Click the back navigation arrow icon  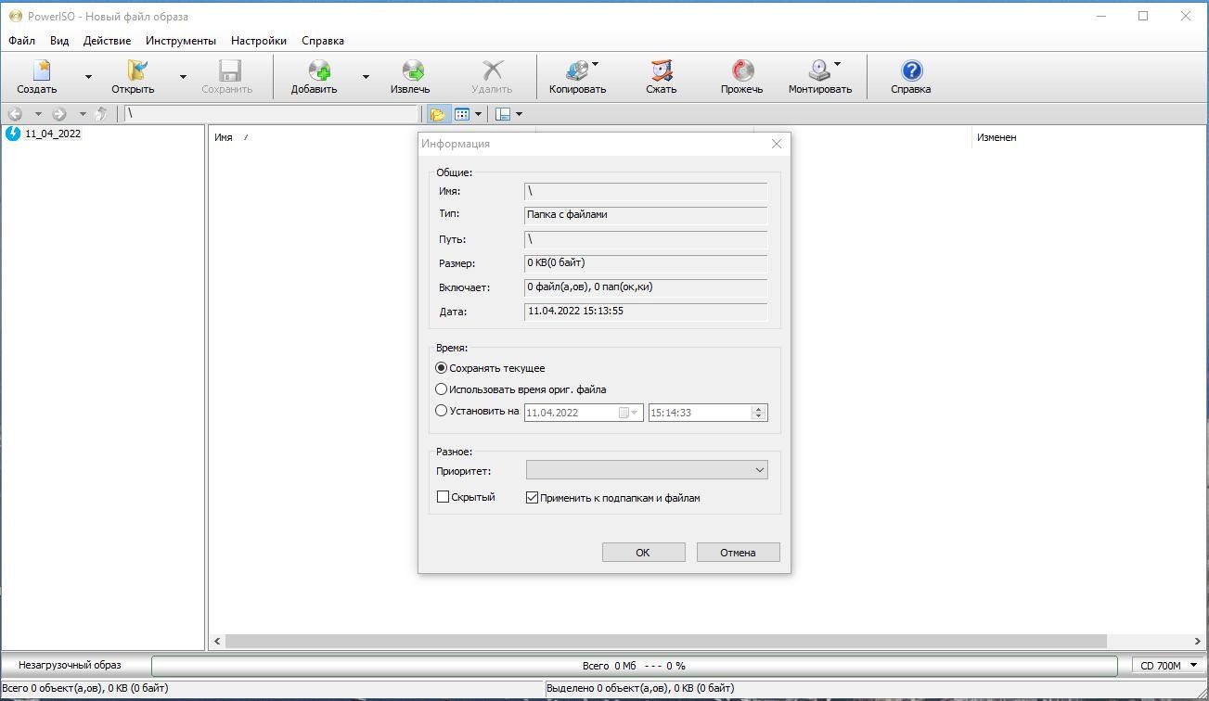(15, 114)
